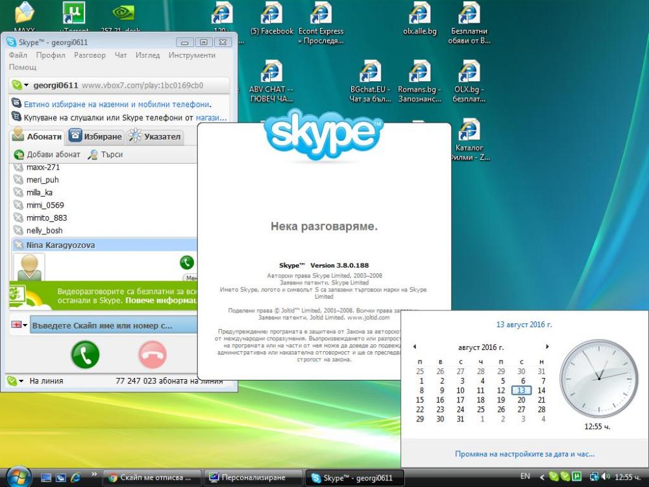The height and width of the screenshot is (487, 649).
Task: Open the 'Чат' menu in Skype
Action: 121,55
